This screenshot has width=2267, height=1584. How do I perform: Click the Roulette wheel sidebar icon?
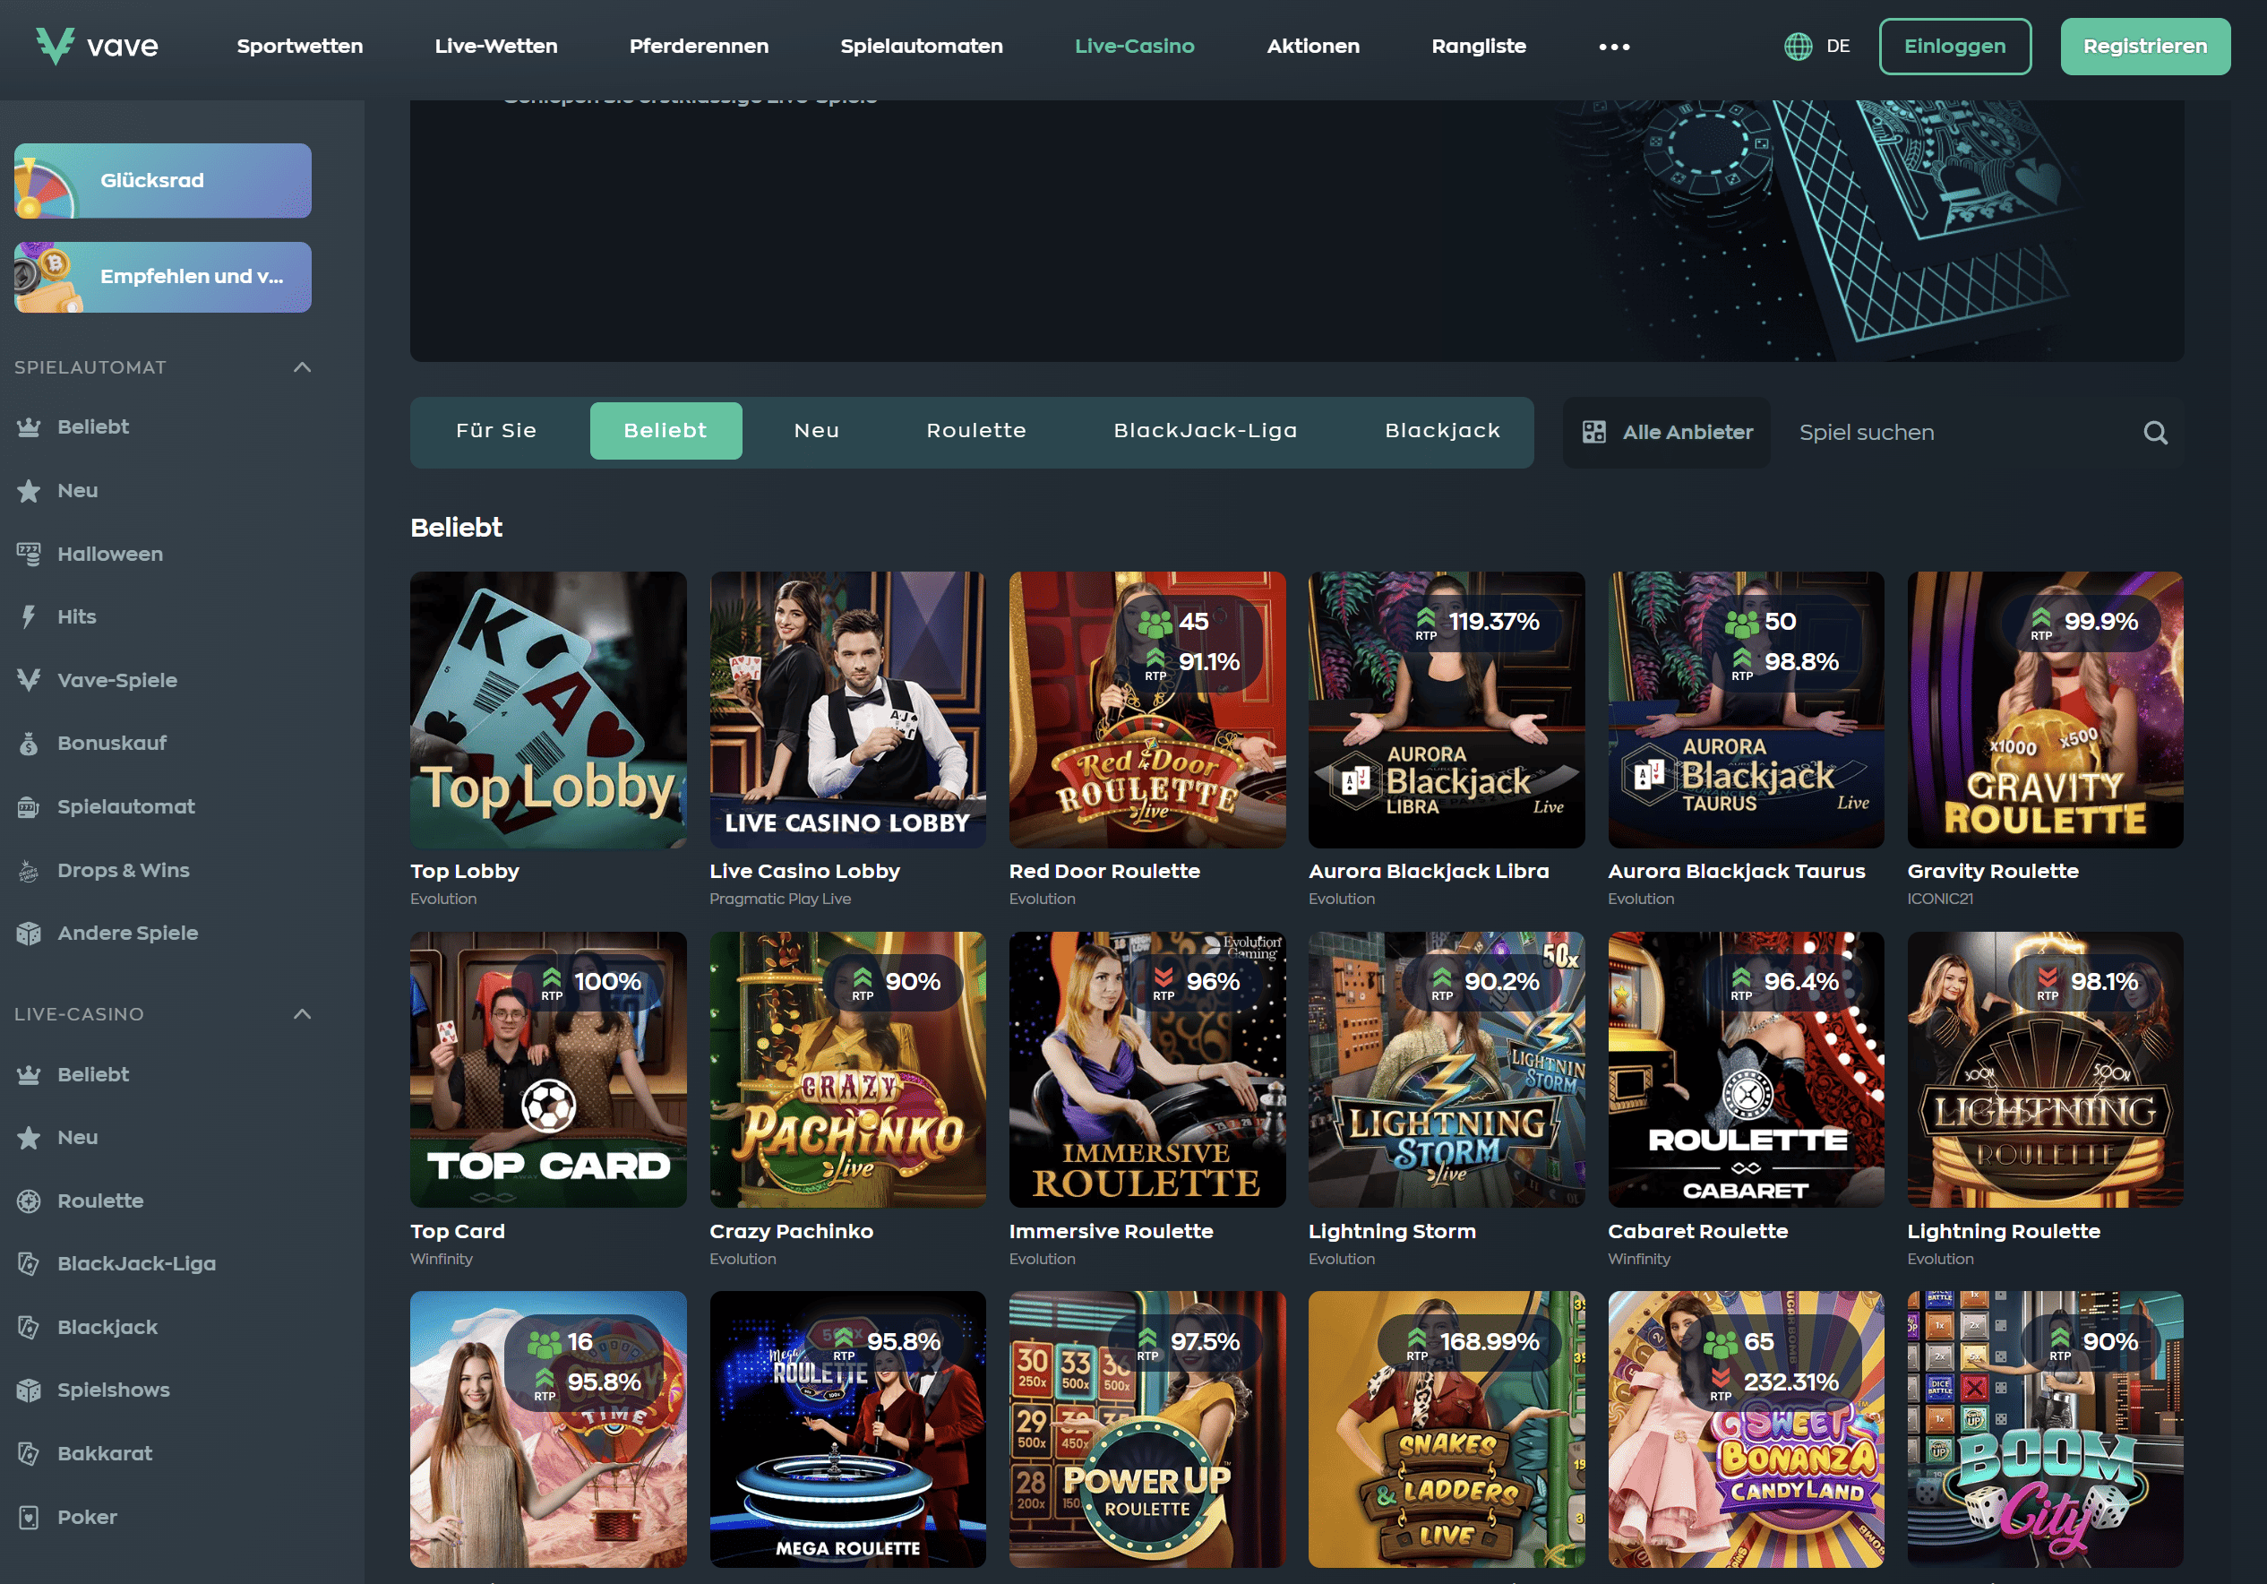coord(29,1201)
